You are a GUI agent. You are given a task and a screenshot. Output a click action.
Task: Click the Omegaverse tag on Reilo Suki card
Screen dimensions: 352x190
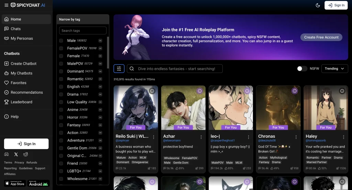pyautogui.click(x=140, y=162)
